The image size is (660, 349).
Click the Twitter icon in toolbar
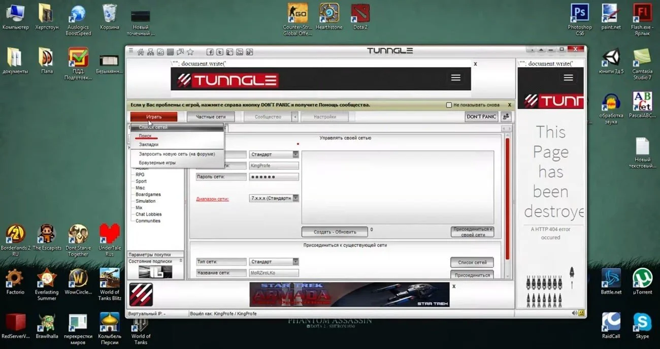tap(220, 52)
